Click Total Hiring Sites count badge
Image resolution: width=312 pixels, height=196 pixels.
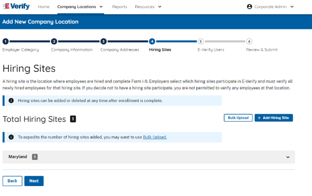(73, 119)
